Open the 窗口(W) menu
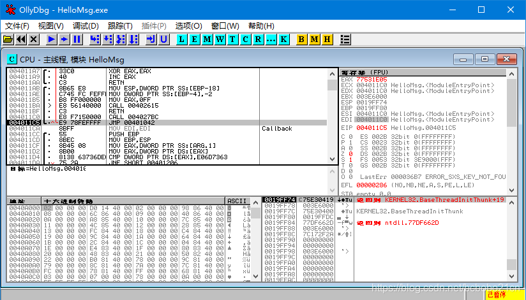The image size is (526, 300). (225, 25)
